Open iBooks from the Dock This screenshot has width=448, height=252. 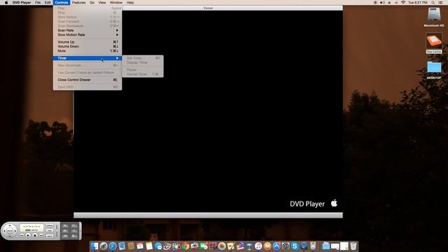(267, 246)
